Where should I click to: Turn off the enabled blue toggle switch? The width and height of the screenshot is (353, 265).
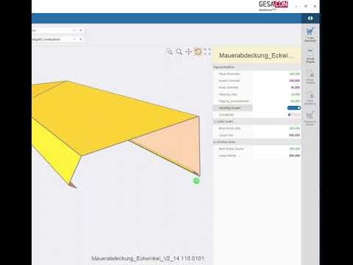pyautogui.click(x=294, y=108)
